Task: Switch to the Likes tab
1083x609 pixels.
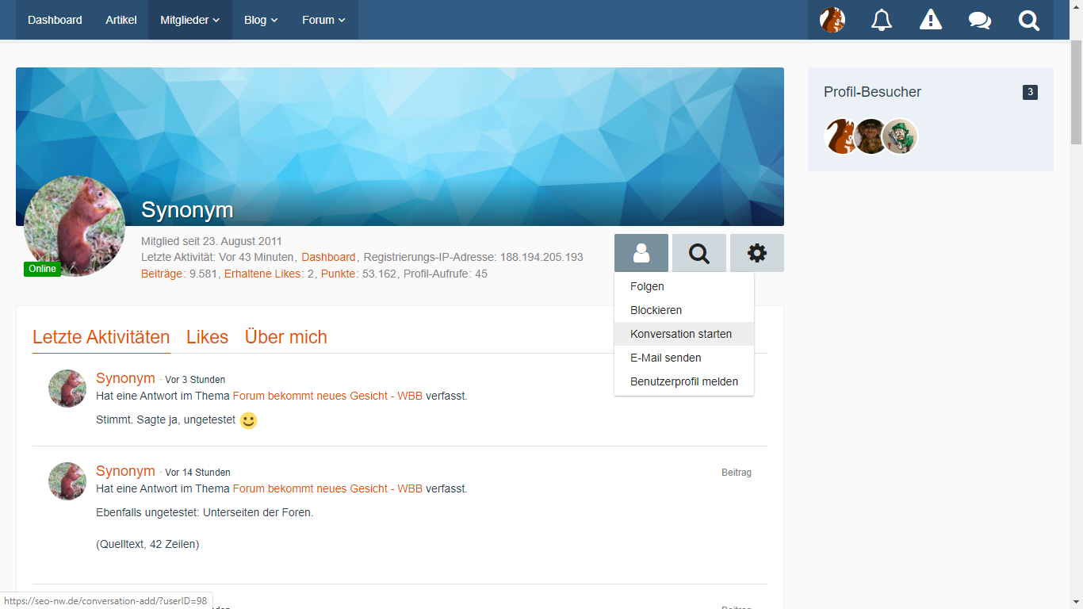Action: (207, 337)
